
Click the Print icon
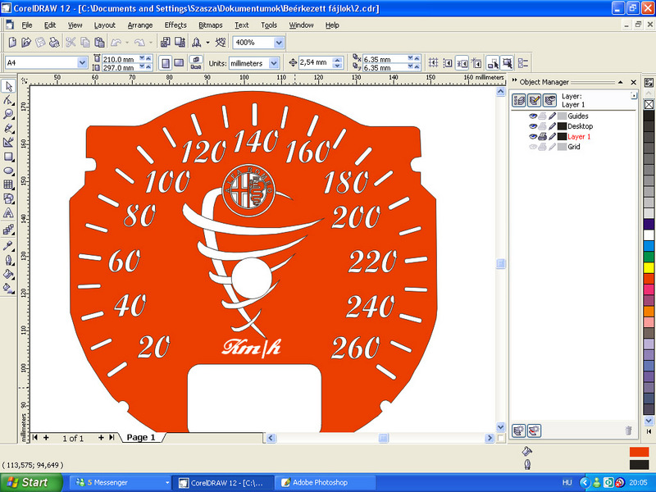(x=54, y=43)
